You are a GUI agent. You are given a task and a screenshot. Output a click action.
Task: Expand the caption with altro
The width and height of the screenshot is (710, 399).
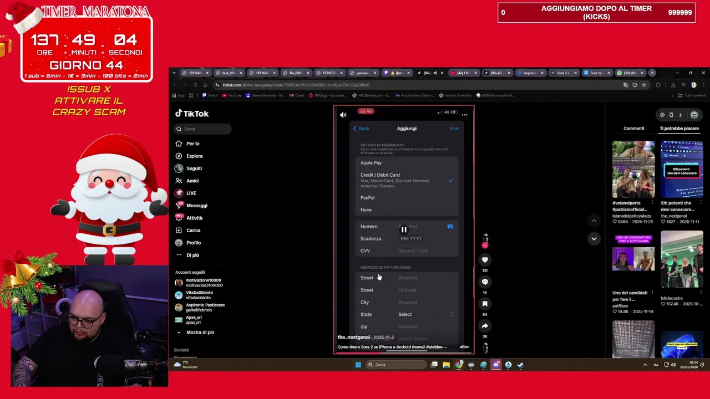(464, 347)
